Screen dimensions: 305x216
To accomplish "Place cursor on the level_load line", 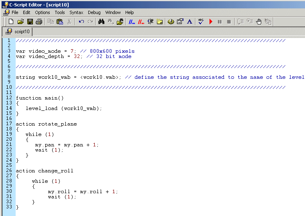I will click(64, 108).
